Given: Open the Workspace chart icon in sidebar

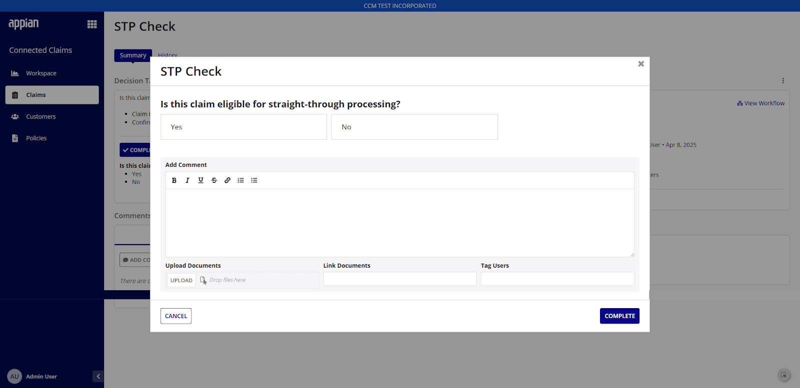Looking at the screenshot, I should pos(15,73).
